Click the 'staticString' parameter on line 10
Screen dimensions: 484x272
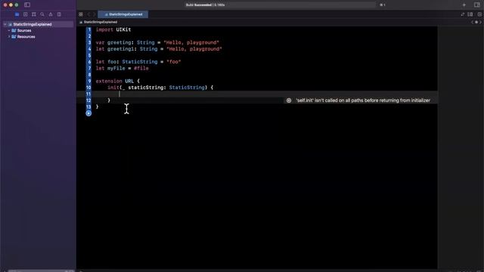click(146, 88)
